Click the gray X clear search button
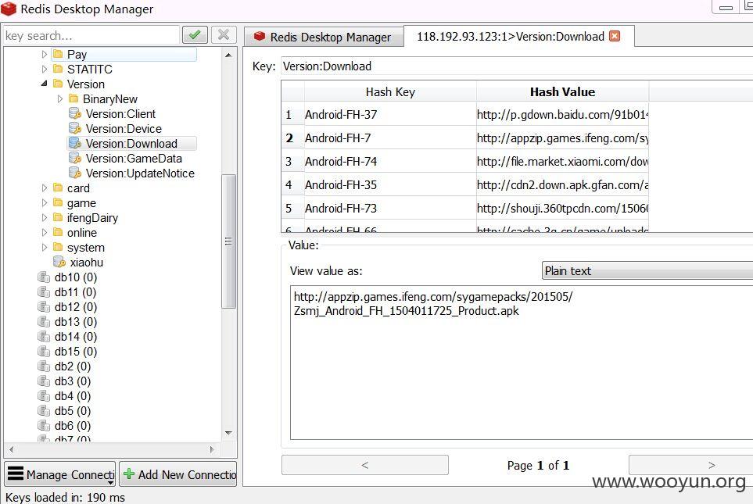 tap(224, 35)
